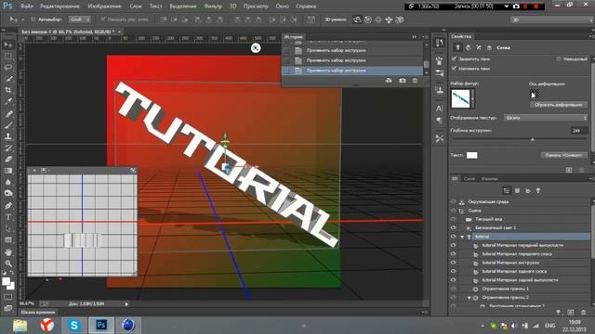Viewport: 595px width, 334px height.
Task: Open the Слой auto-select dropdown
Action: point(79,19)
